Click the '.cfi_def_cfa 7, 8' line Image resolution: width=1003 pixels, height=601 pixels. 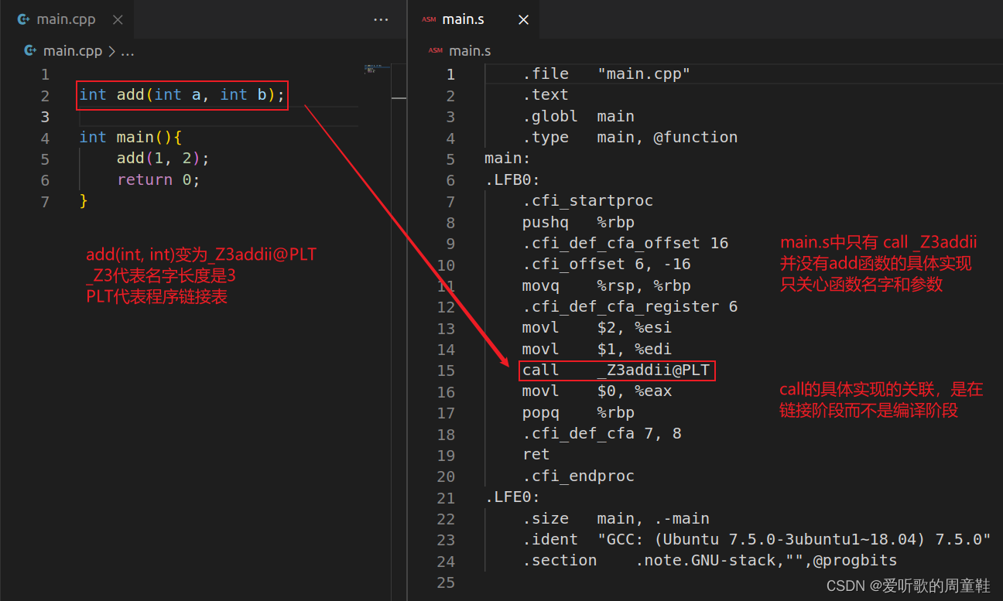coord(602,433)
